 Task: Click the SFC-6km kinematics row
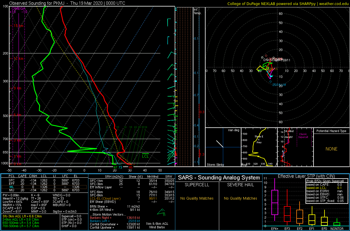point(132,192)
